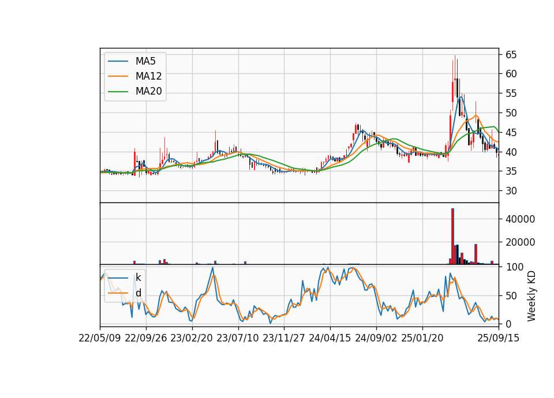The width and height of the screenshot is (554, 398).
Task: Click the MA20 legend label
Action: pos(148,91)
